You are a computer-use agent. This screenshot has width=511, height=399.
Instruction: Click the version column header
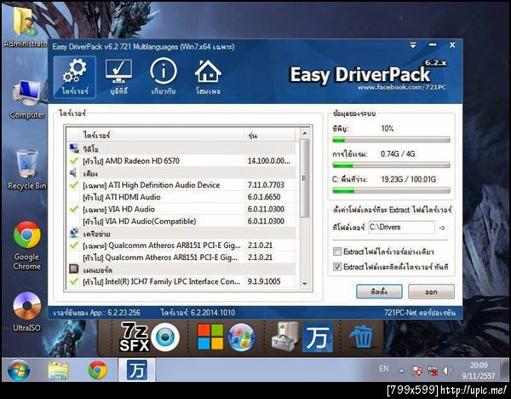click(x=270, y=135)
